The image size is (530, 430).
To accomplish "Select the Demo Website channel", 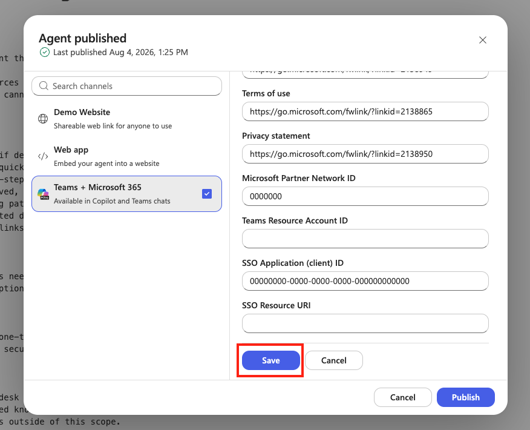I will 127,119.
